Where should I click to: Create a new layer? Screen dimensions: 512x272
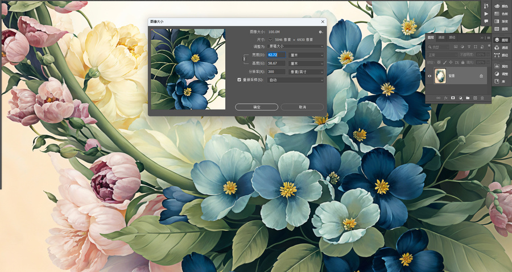[475, 98]
